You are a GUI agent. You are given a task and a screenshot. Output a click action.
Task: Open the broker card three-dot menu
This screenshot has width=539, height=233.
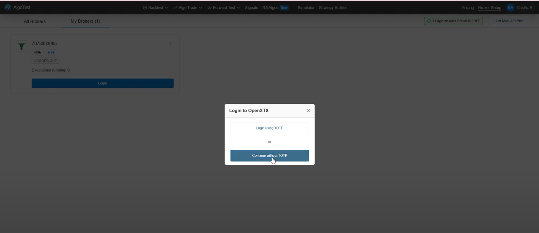(171, 44)
